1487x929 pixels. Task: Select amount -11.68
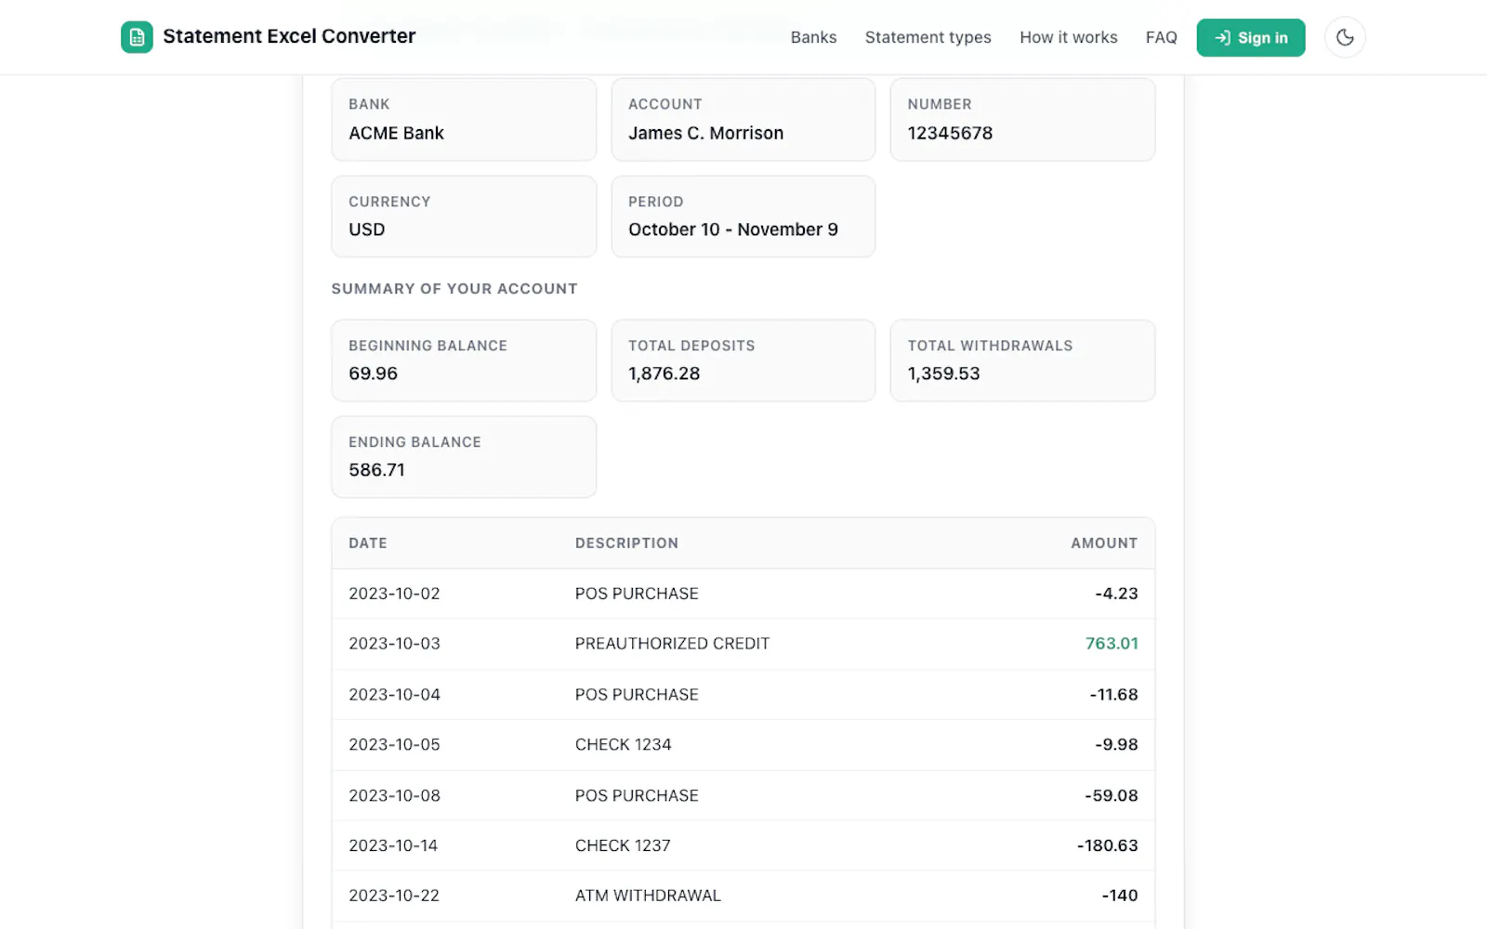pos(1113,695)
